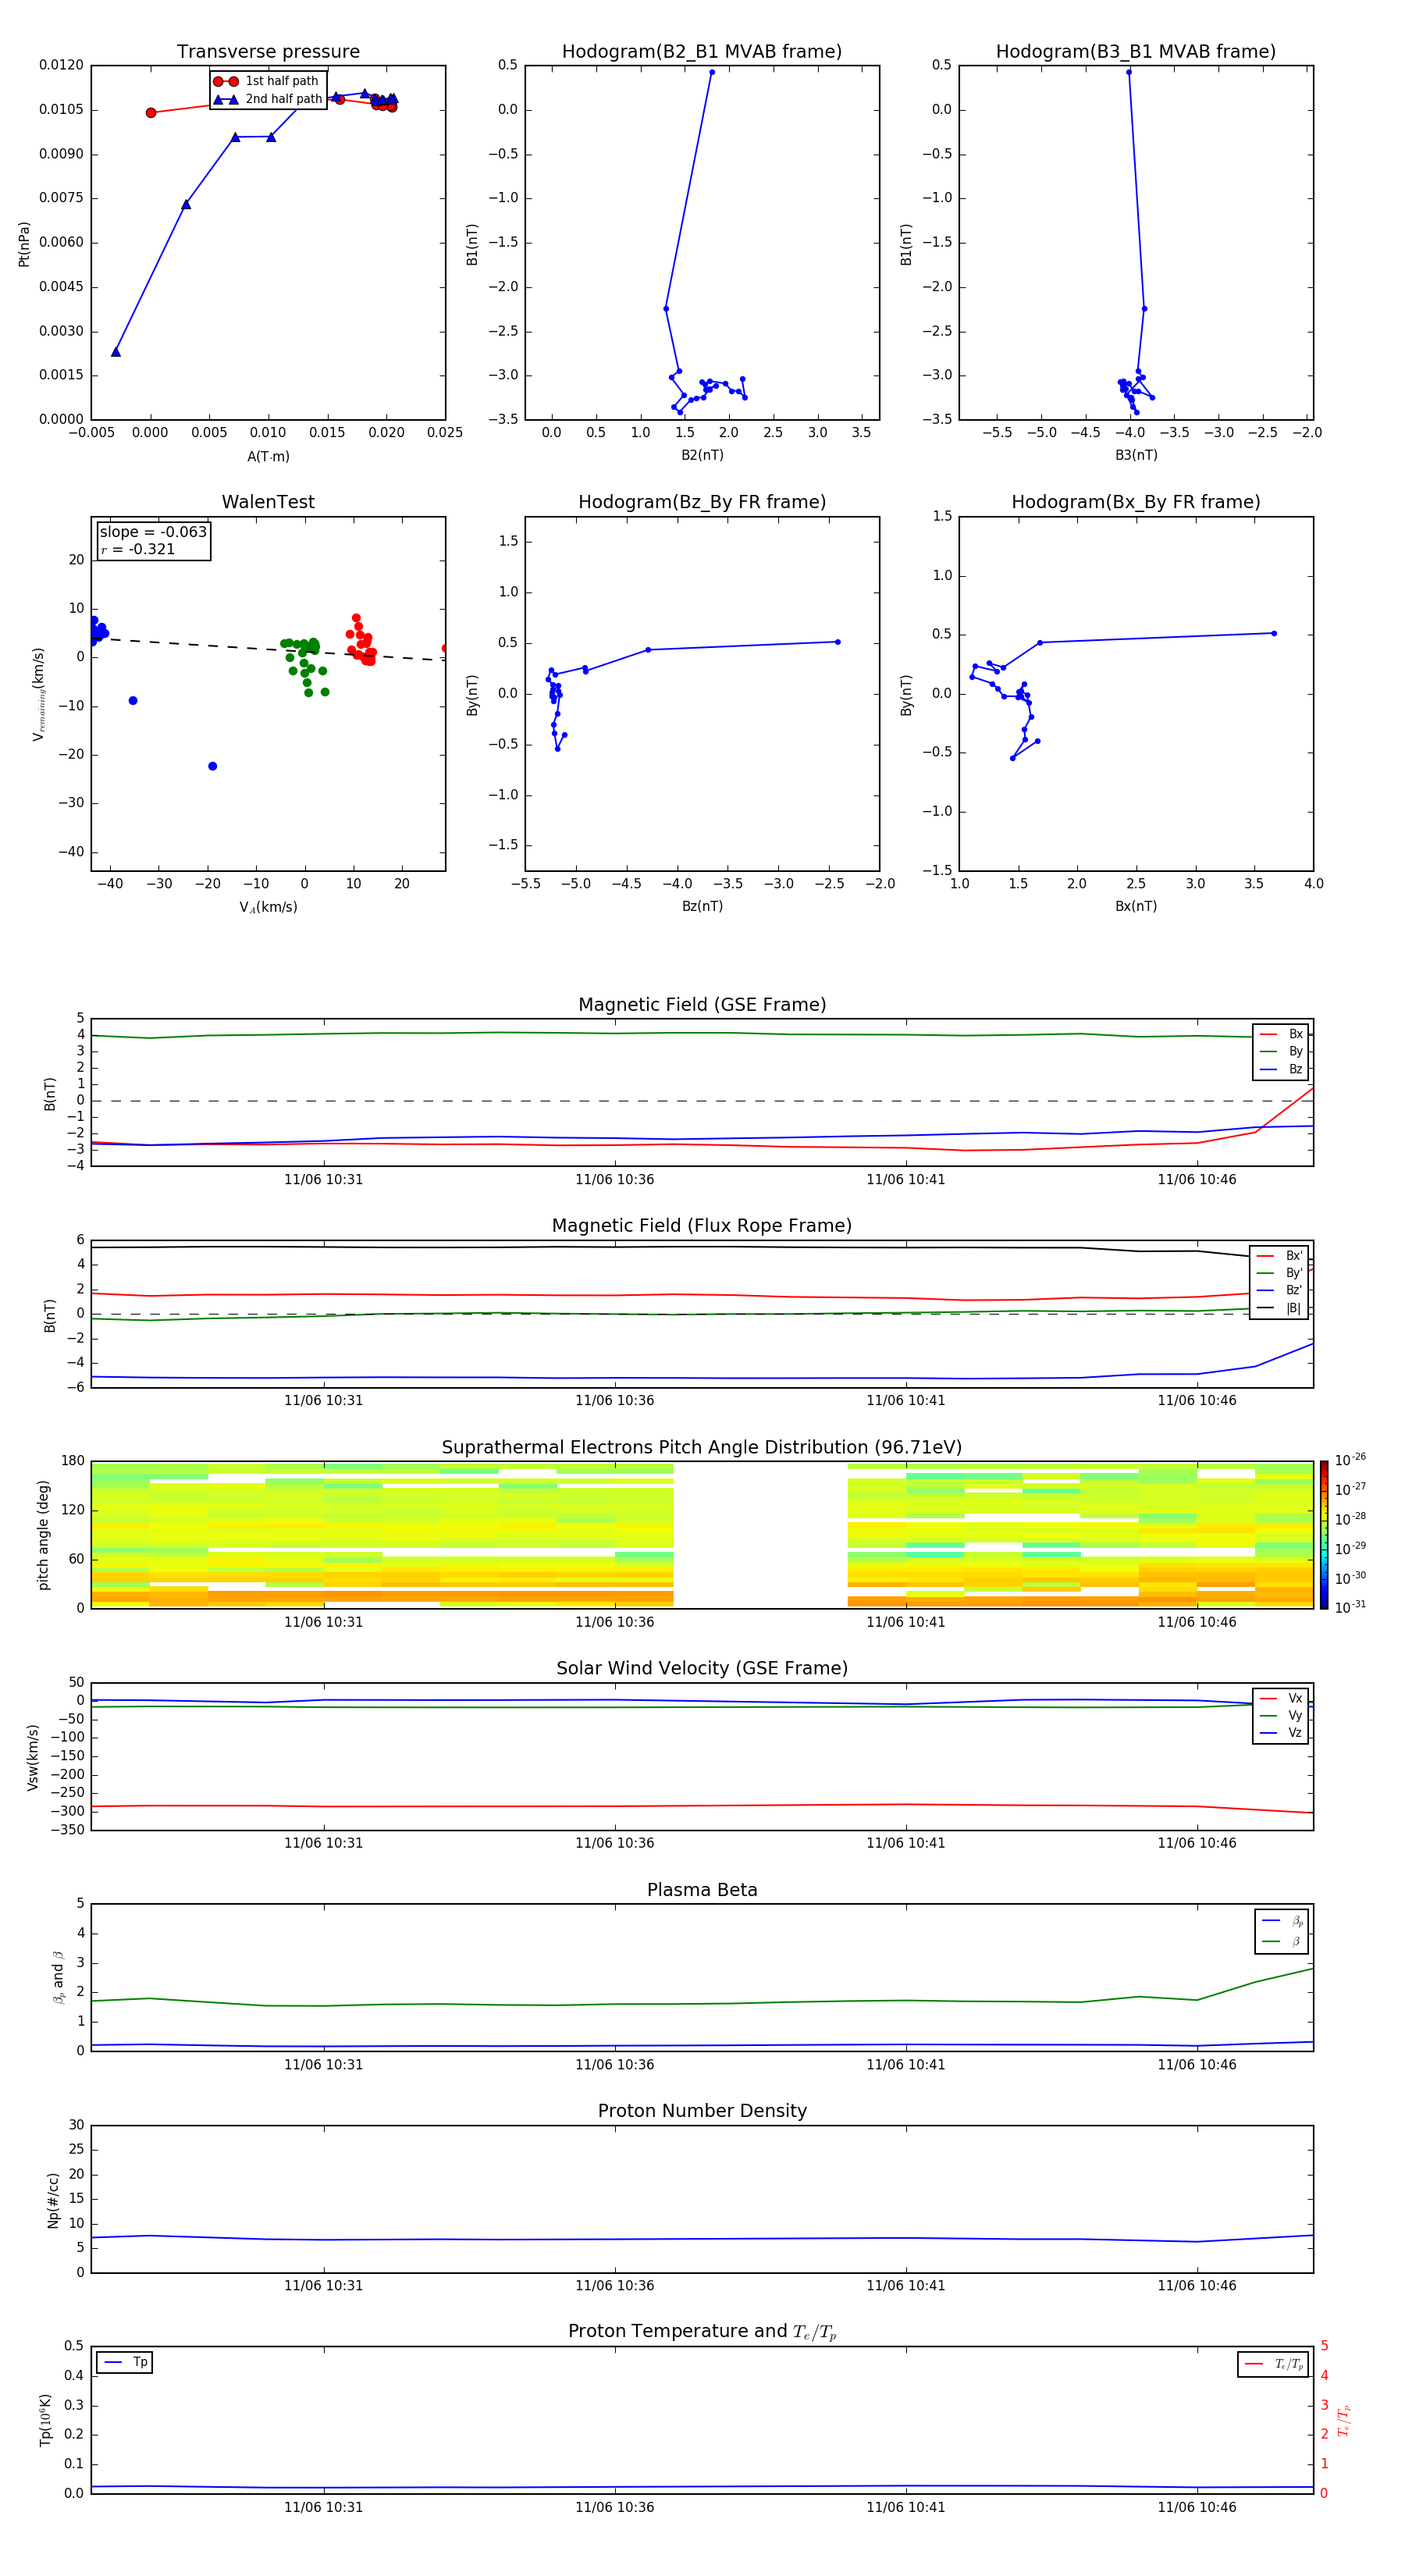The width and height of the screenshot is (1405, 2576).
Task: Click the green β legend entry in Plasma Beta
Action: click(x=1283, y=1941)
